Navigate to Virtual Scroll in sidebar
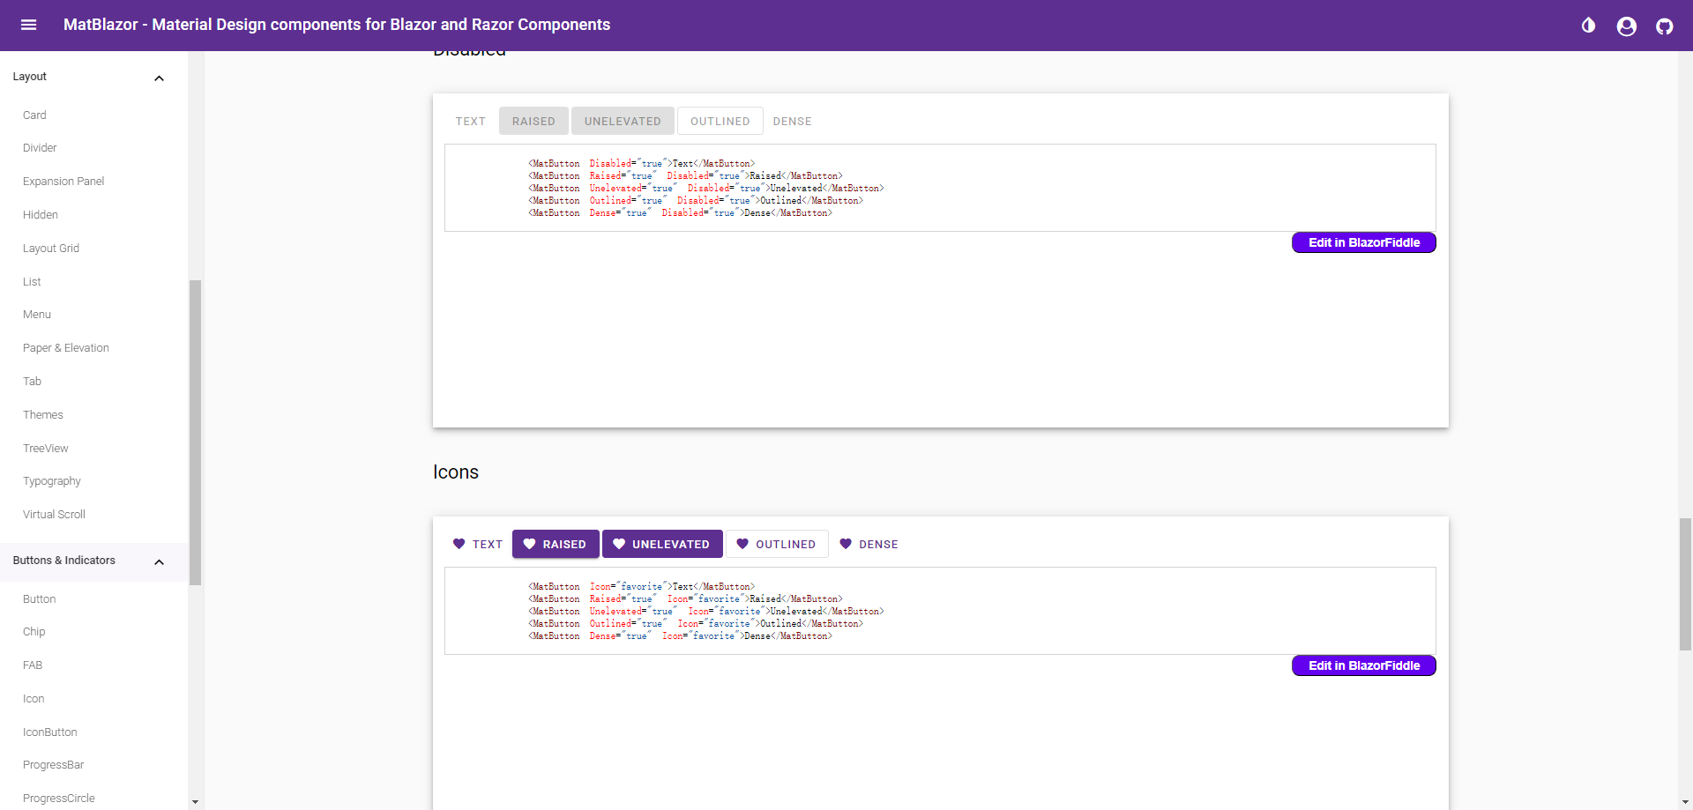 (x=54, y=515)
